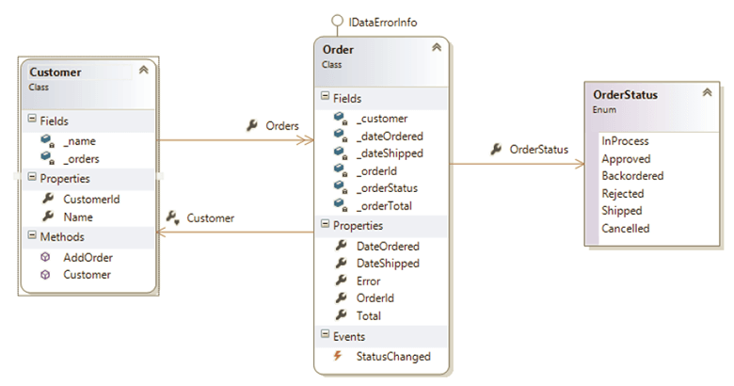This screenshot has width=734, height=386.
Task: Select the Total property text
Action: pos(368,315)
